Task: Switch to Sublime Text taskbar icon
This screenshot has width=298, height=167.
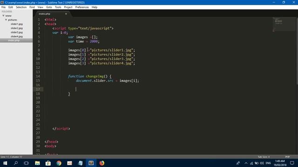Action: [x=91, y=163]
